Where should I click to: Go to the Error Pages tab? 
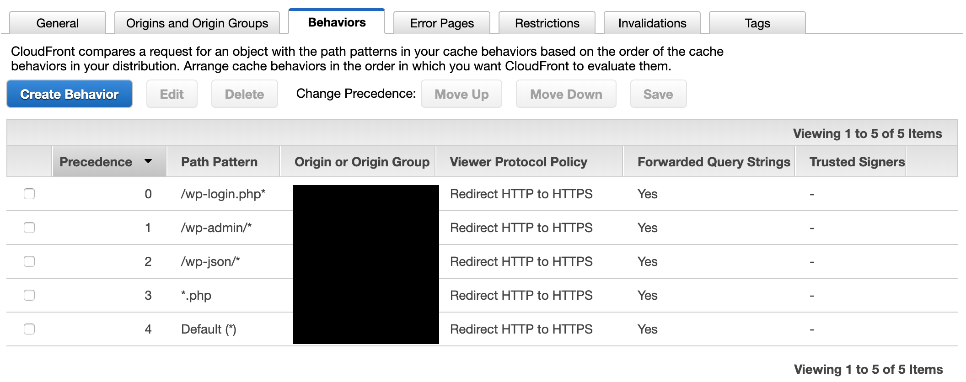point(442,23)
